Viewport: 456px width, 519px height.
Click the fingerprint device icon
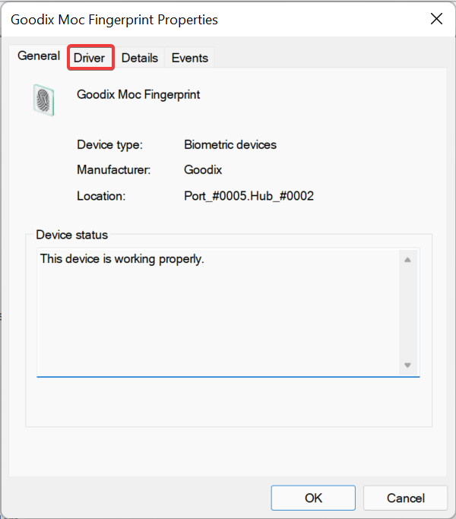tap(44, 100)
